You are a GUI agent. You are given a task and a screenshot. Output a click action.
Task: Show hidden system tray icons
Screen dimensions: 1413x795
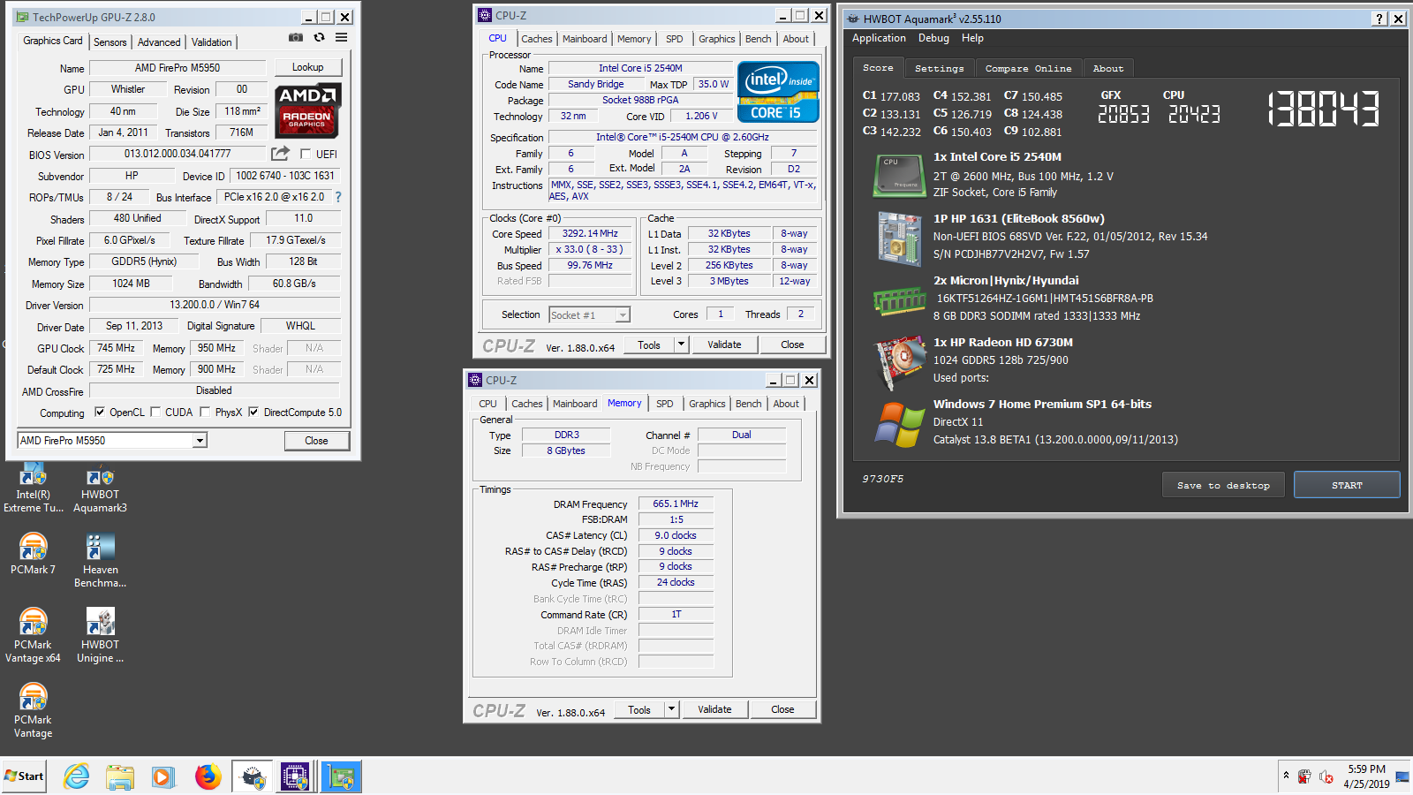[x=1286, y=776]
